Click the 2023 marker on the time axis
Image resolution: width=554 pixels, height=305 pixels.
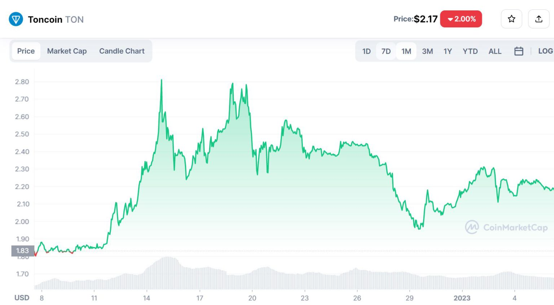(x=462, y=298)
